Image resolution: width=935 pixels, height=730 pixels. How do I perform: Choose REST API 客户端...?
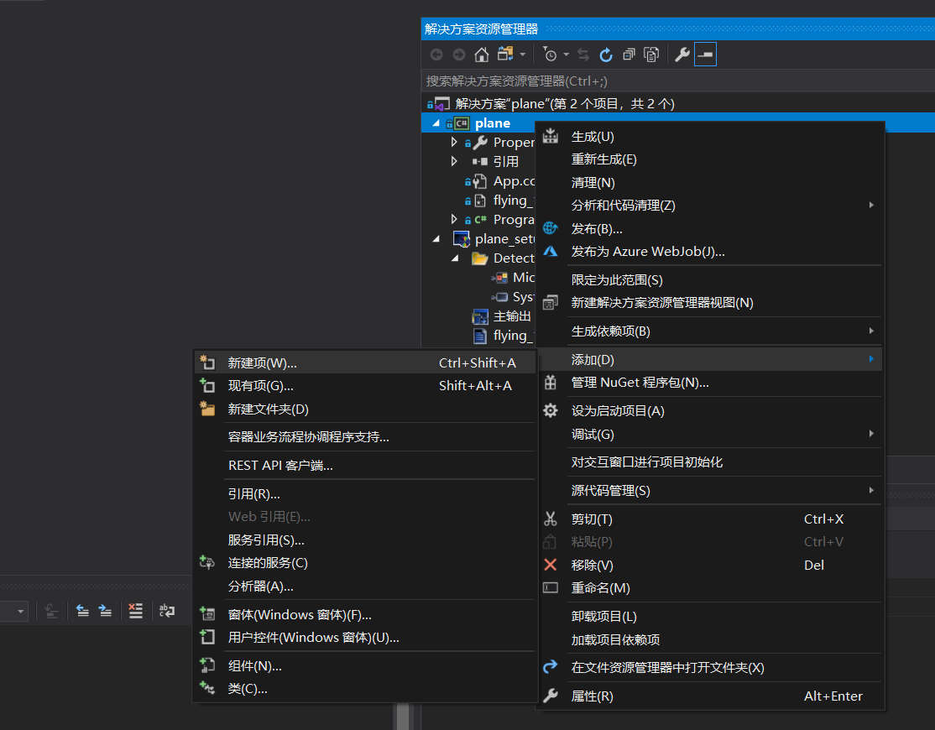(364, 466)
